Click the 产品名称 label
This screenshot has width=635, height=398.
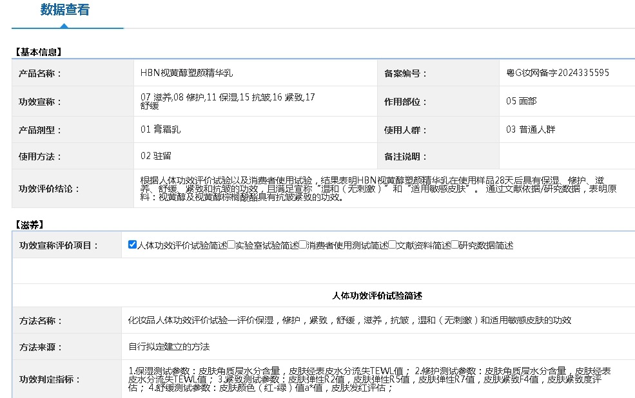pos(40,73)
